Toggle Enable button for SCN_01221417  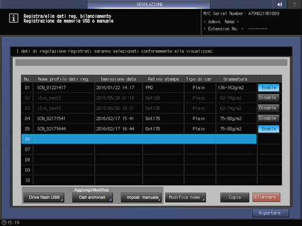(269, 87)
